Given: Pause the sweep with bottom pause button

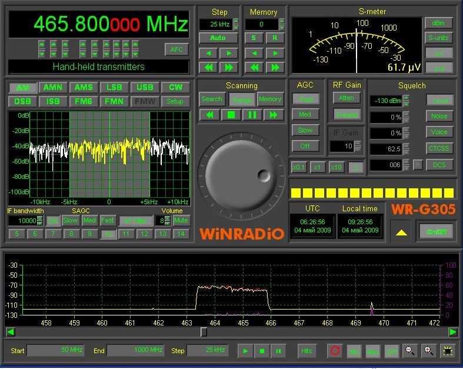Looking at the screenshot, I should [x=278, y=351].
